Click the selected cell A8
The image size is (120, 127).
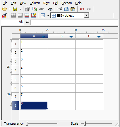tap(34, 105)
